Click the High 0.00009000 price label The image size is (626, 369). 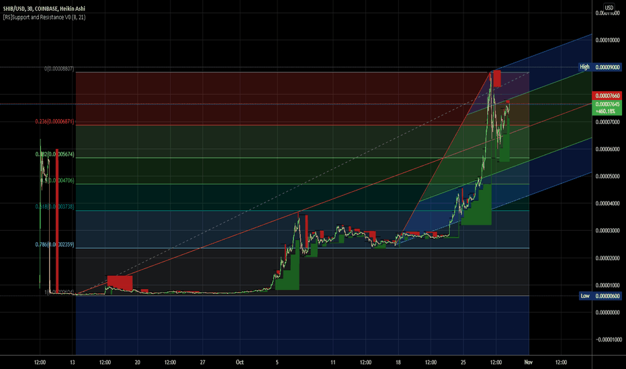point(600,67)
